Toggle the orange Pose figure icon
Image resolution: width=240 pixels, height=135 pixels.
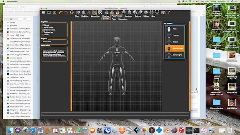(x=89, y=12)
